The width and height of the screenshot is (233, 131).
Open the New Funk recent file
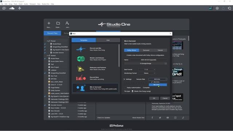[54, 76]
